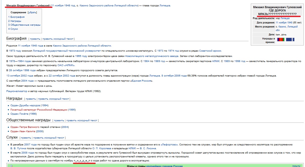Select "4 Слухи" in table of contents
Image resolution: width=305 pixels, height=167 pixels.
13,29
